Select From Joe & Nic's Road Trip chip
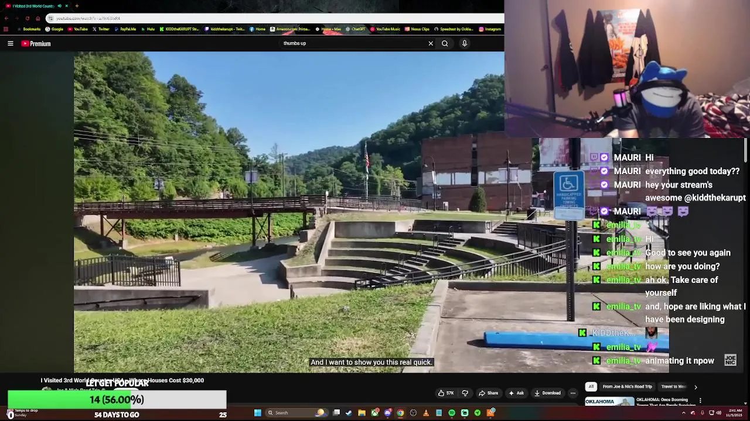This screenshot has height=421, width=750. coord(627,387)
